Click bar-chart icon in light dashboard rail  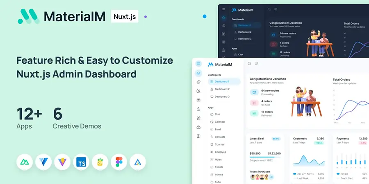point(198,109)
